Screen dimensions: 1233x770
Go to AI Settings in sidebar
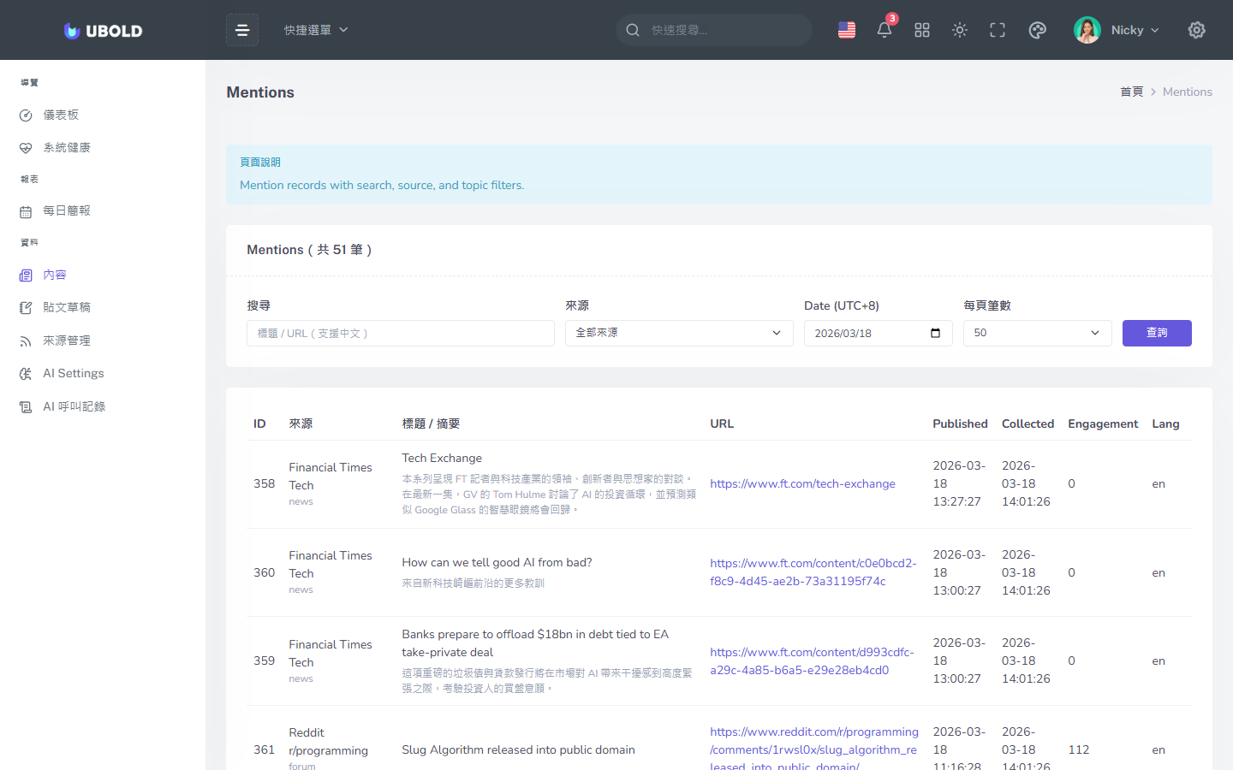tap(74, 373)
